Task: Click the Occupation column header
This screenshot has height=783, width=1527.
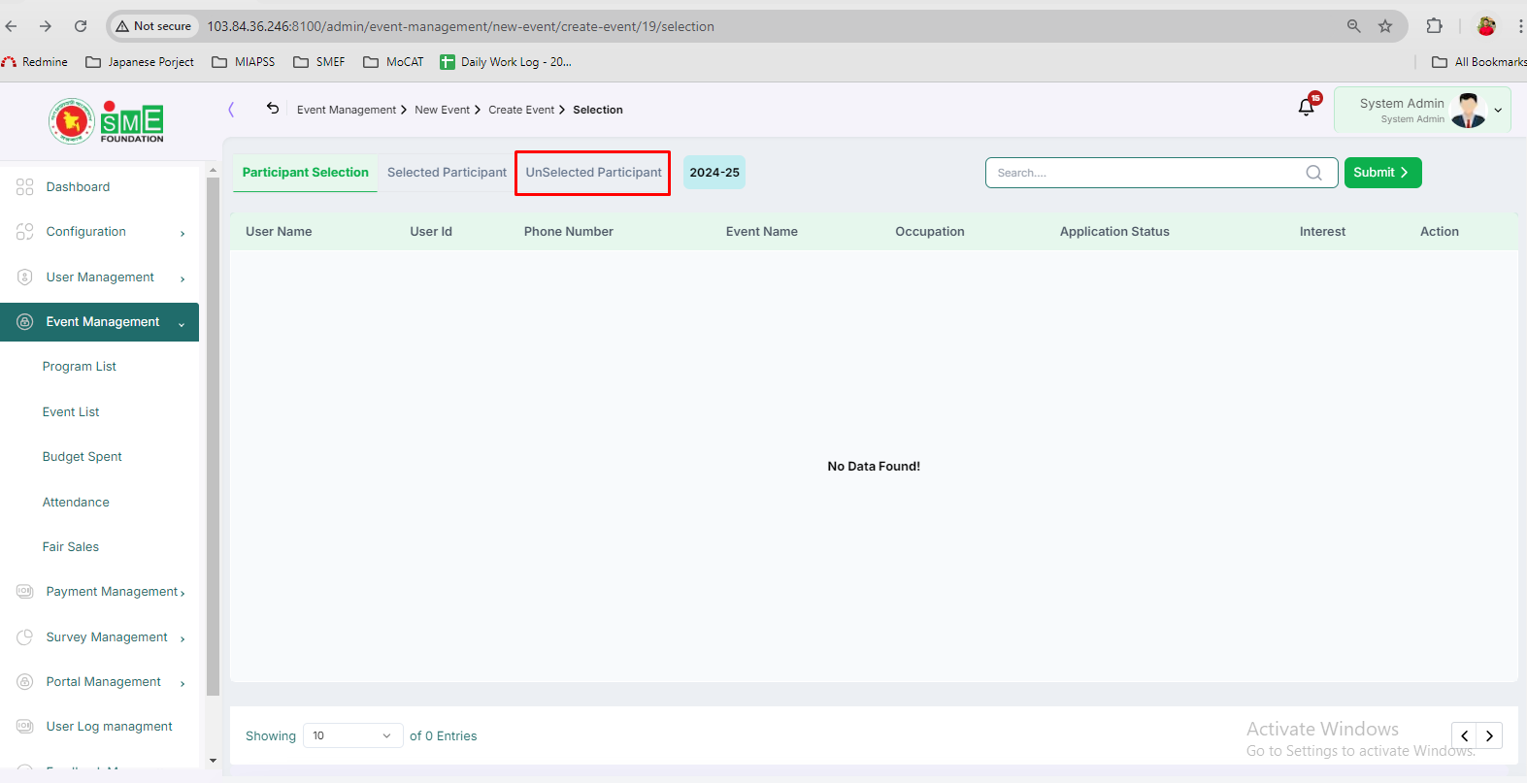Action: [930, 232]
